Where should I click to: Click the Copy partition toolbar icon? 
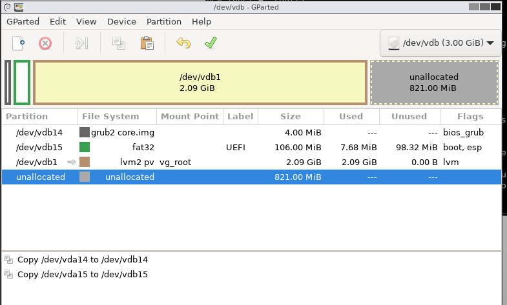tap(118, 43)
